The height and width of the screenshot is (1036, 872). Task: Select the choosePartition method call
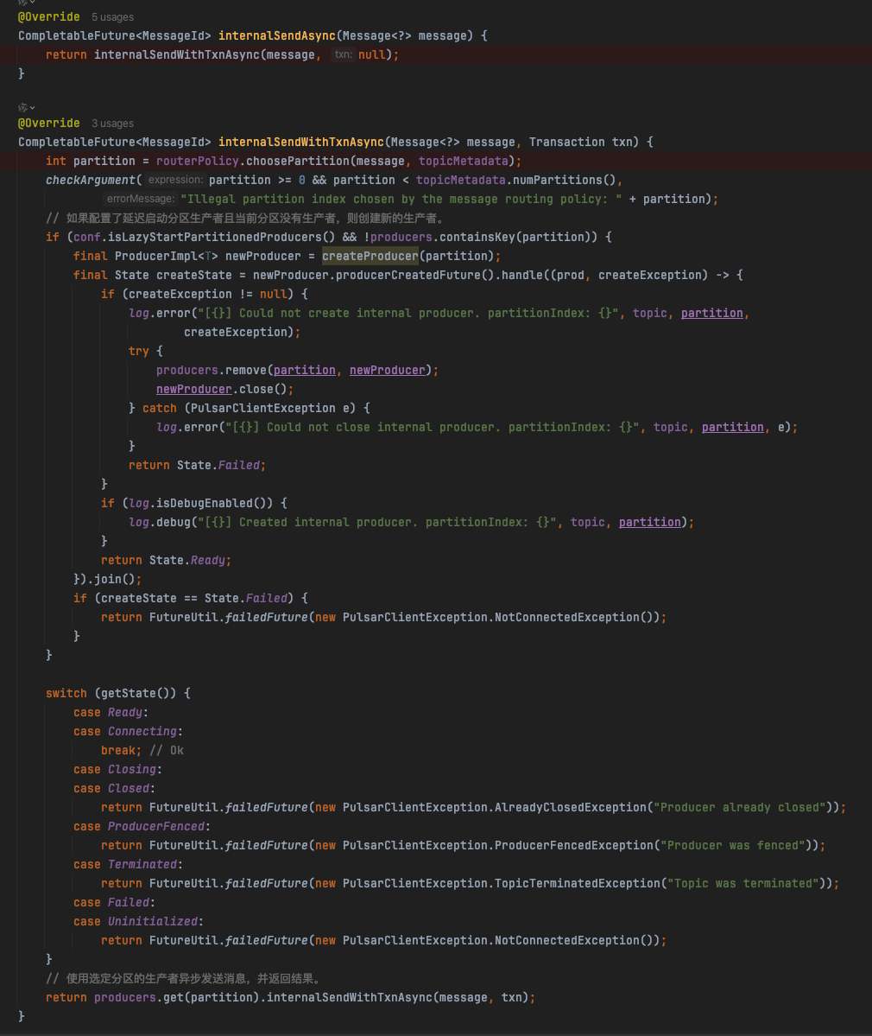pyautogui.click(x=298, y=162)
